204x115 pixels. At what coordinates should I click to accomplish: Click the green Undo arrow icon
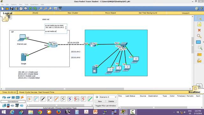(30, 9)
